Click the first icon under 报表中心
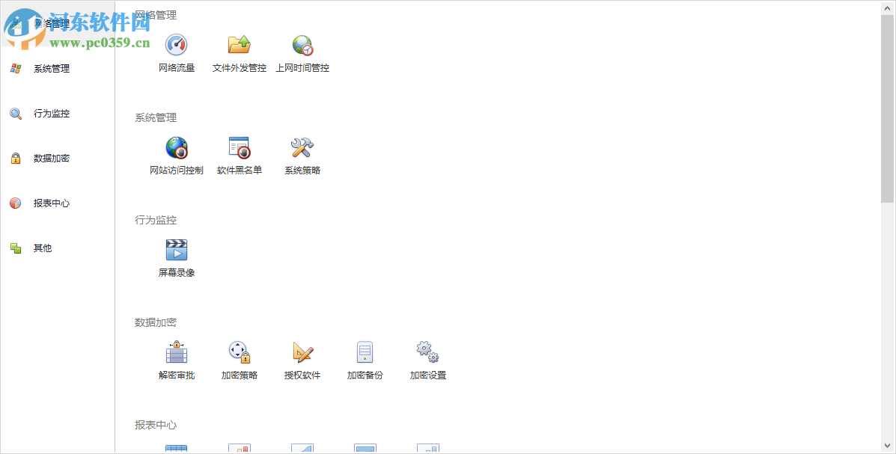896x454 pixels. pyautogui.click(x=176, y=447)
